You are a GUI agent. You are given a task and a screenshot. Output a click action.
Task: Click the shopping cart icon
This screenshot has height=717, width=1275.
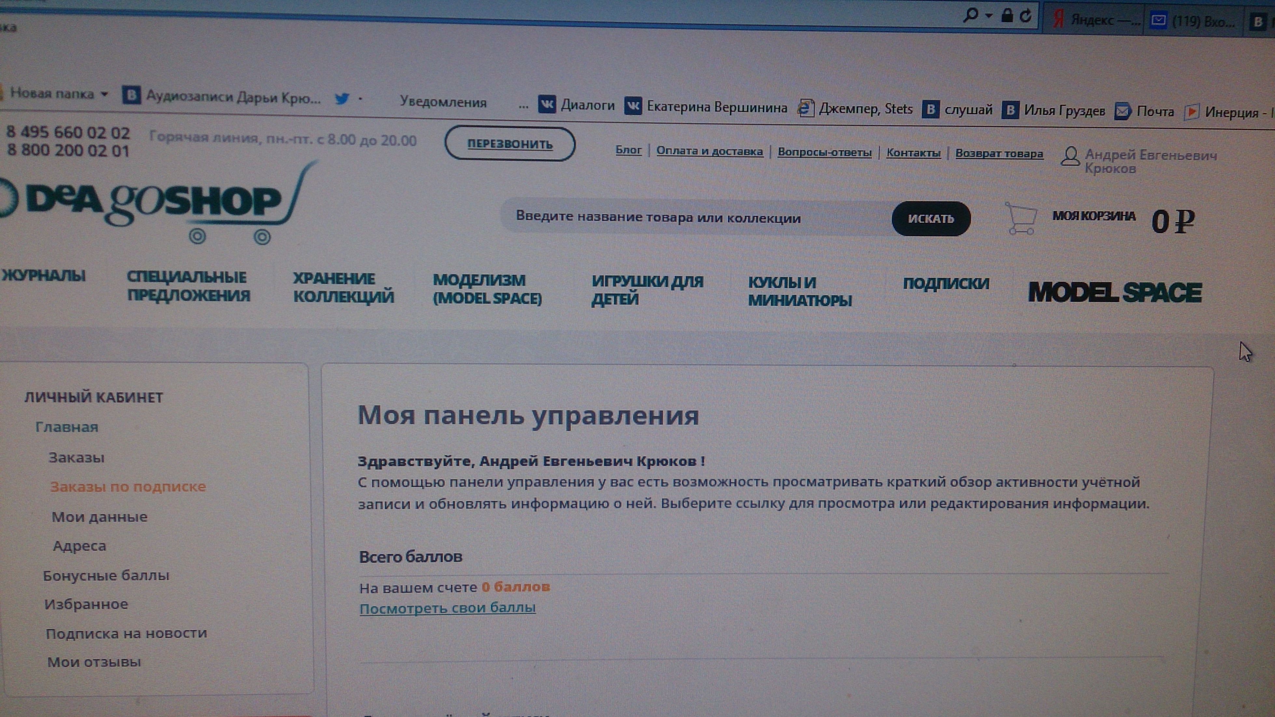[1021, 218]
